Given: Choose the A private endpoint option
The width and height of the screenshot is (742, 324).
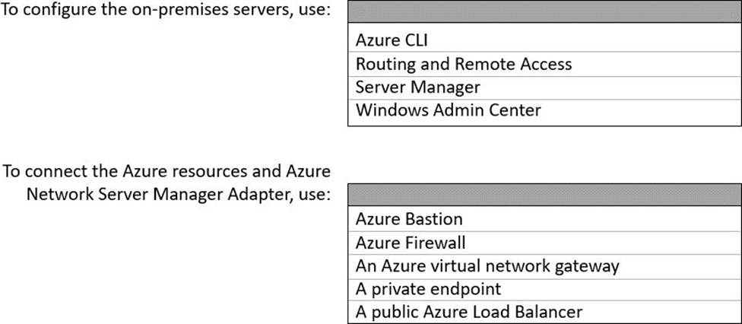Looking at the screenshot, I should pos(428,289).
